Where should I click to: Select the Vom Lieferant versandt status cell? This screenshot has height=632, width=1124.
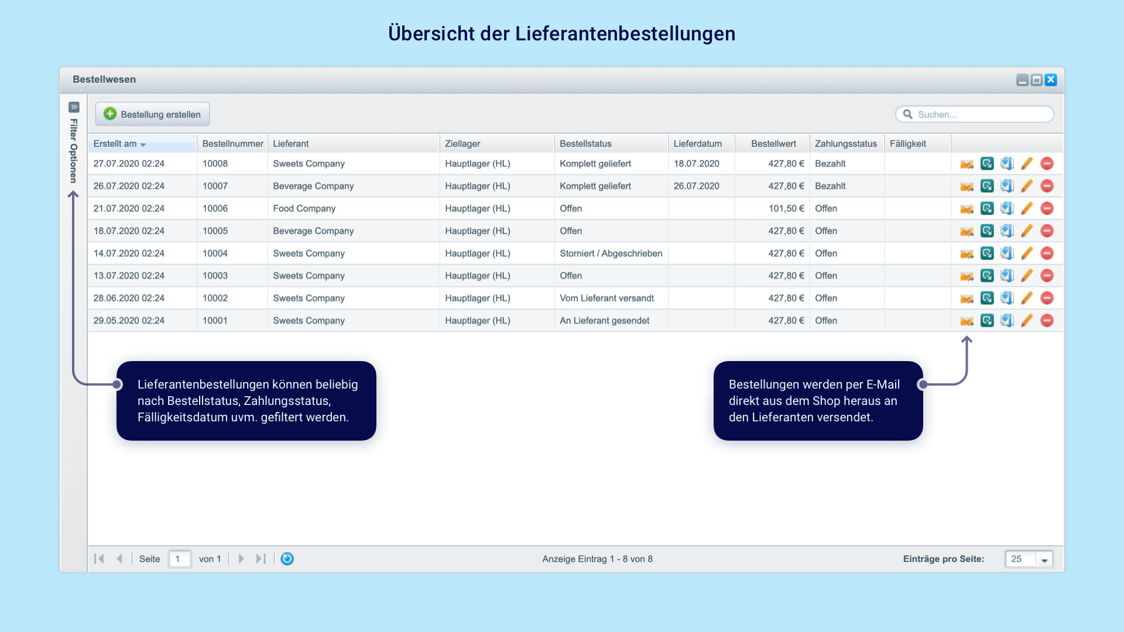pyautogui.click(x=611, y=298)
